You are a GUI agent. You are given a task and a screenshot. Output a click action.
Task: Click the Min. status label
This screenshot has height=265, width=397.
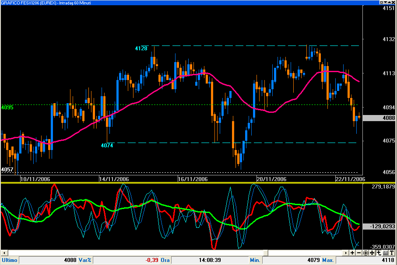click(255, 260)
